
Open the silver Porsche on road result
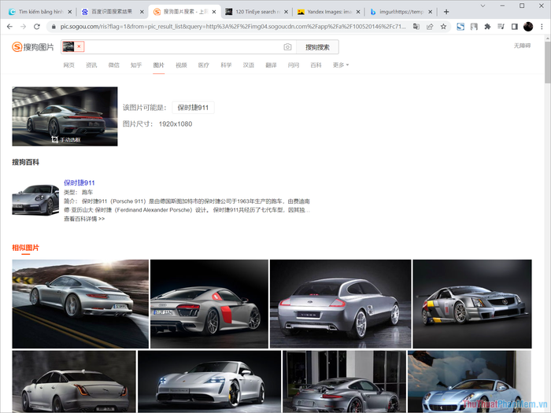[x=80, y=304]
